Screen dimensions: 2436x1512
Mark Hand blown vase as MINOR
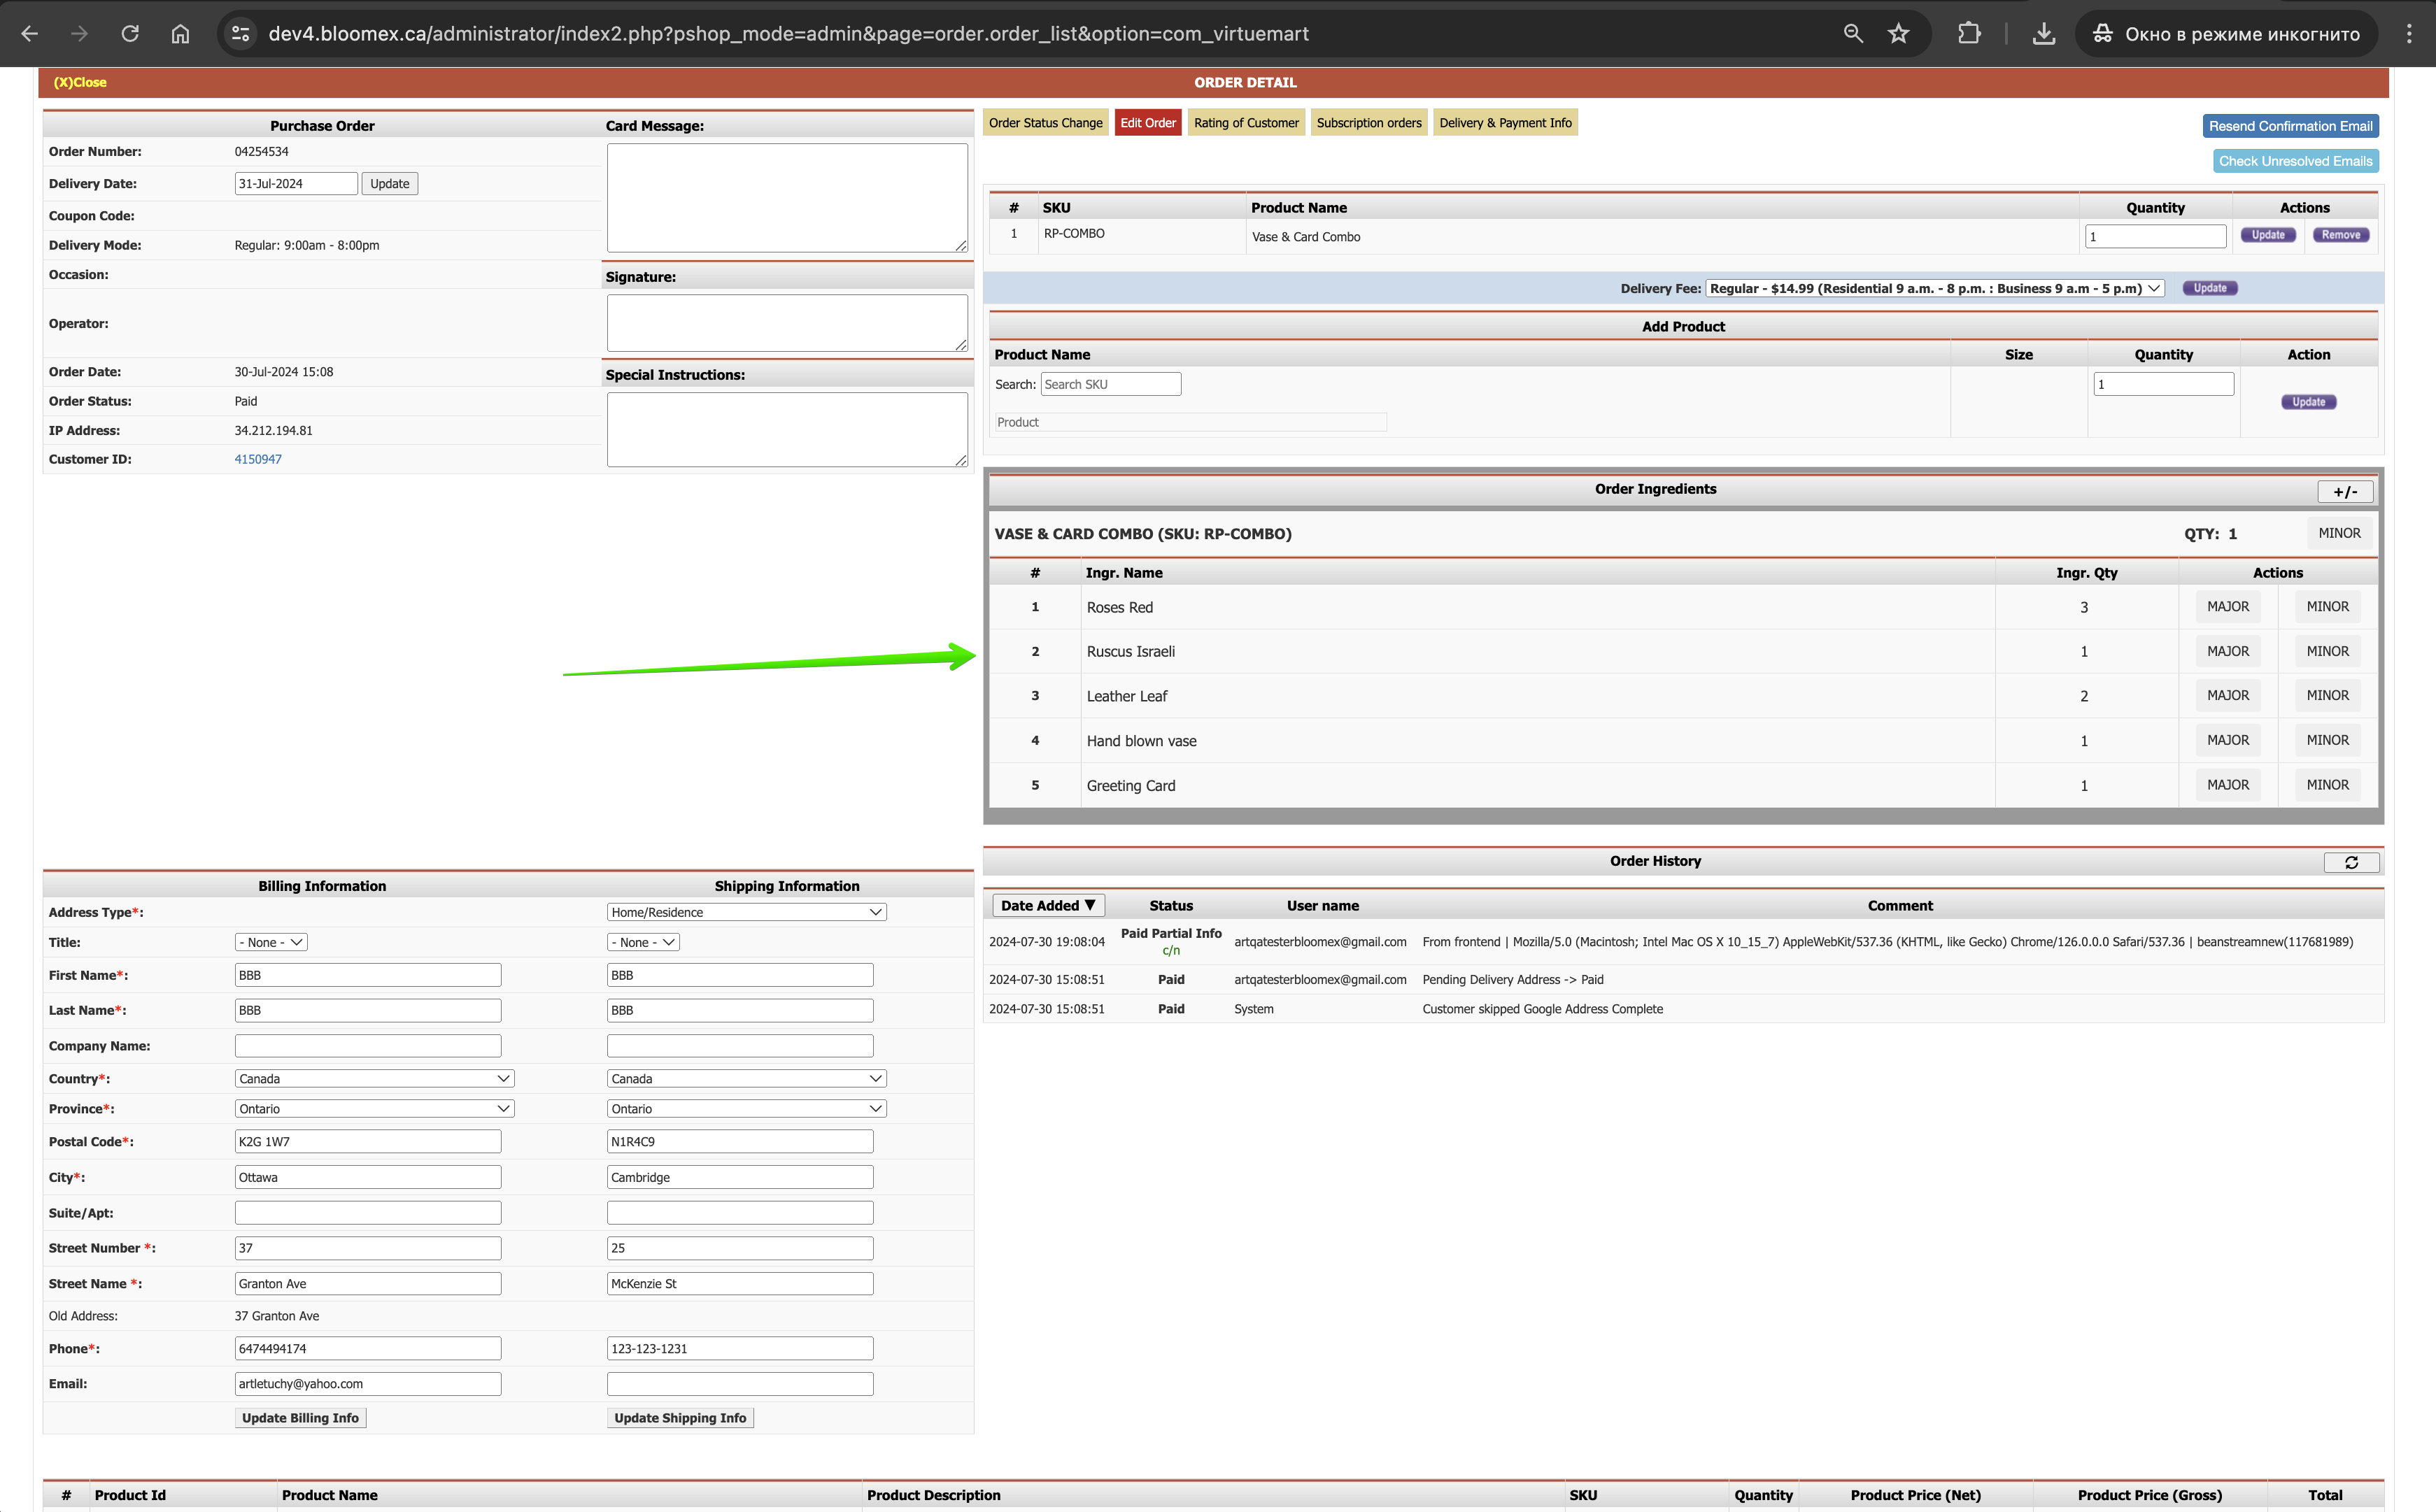(x=2327, y=740)
